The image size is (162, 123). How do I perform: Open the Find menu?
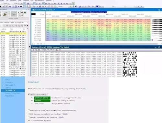32,1
